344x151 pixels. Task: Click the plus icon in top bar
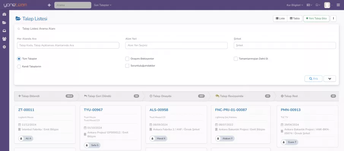49,5
